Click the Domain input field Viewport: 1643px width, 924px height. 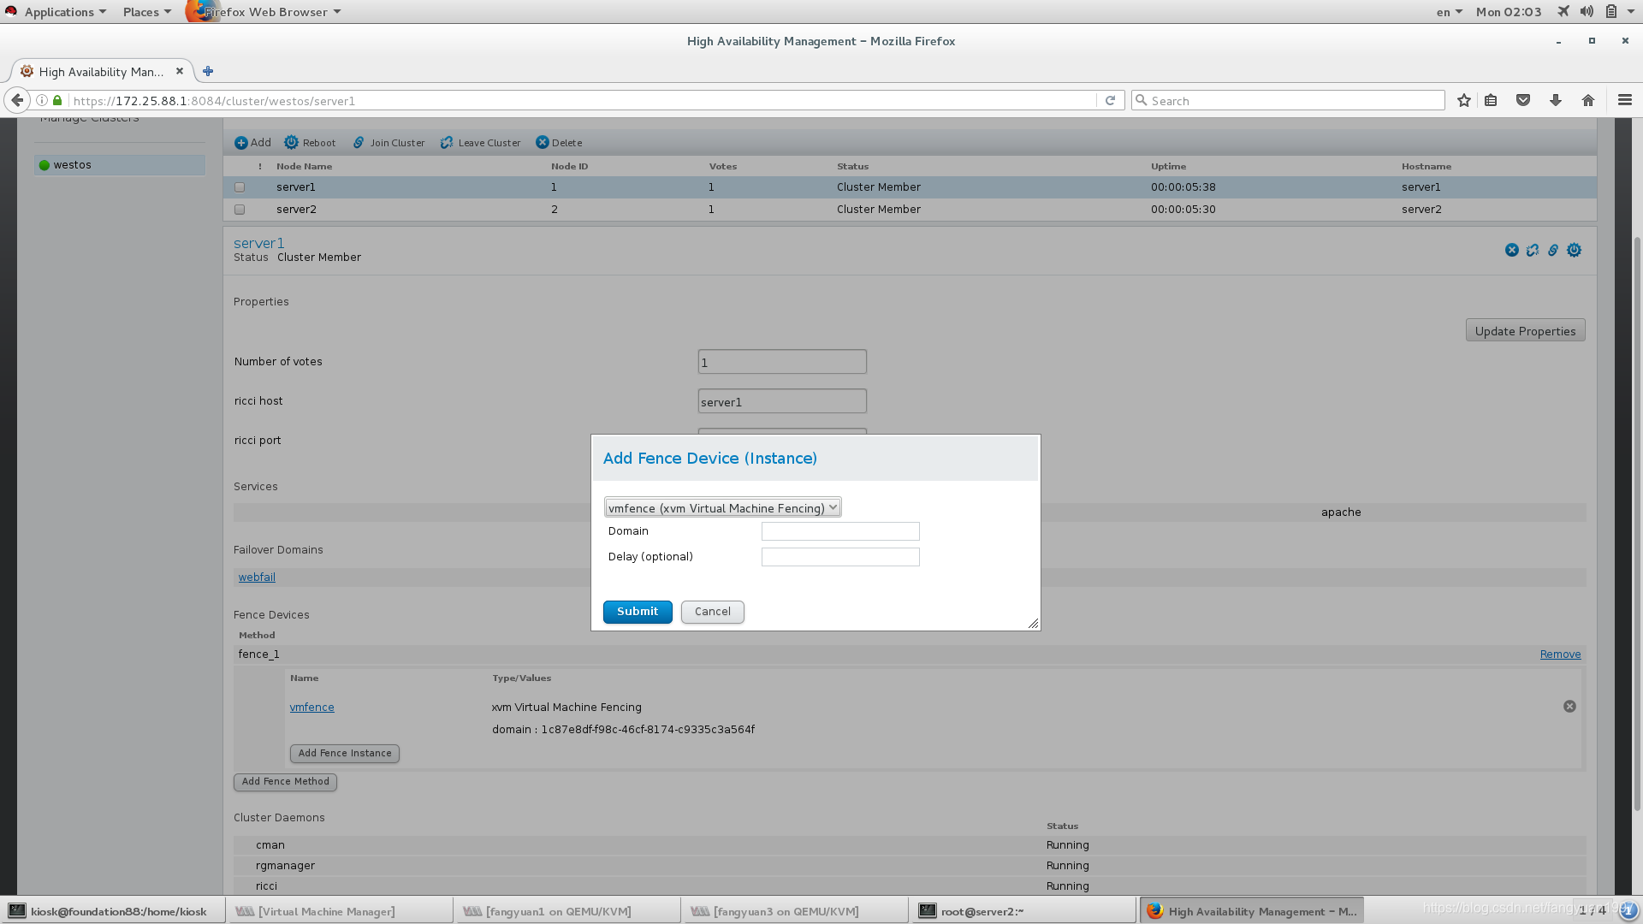(840, 531)
